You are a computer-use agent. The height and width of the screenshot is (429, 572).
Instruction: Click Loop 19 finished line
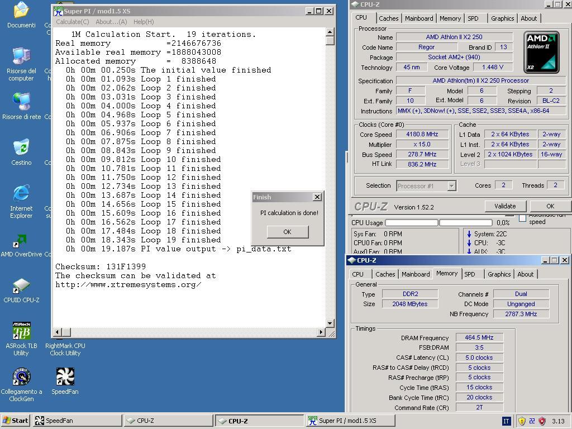point(144,240)
